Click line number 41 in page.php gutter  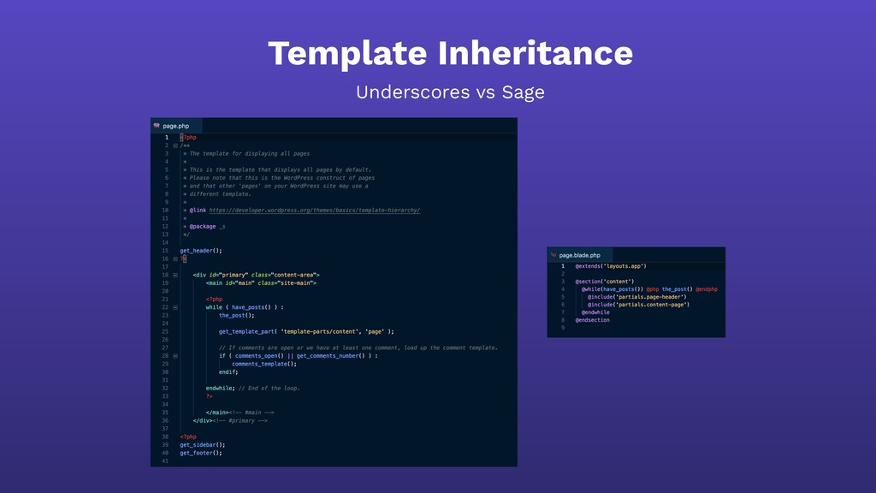tap(165, 461)
